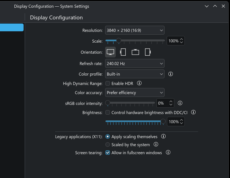This screenshot has width=230, height=178.
Task: Decrease Brightness percentage with down arrow
Action: 182,123
